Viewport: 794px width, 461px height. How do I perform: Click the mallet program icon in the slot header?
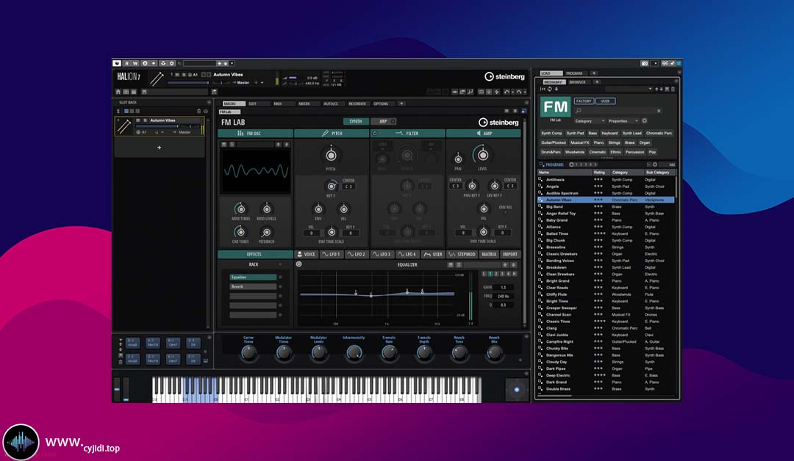click(157, 79)
